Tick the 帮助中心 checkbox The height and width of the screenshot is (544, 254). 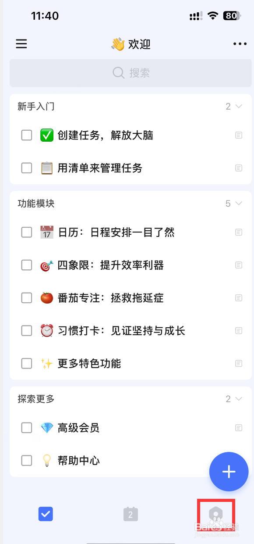click(x=27, y=461)
